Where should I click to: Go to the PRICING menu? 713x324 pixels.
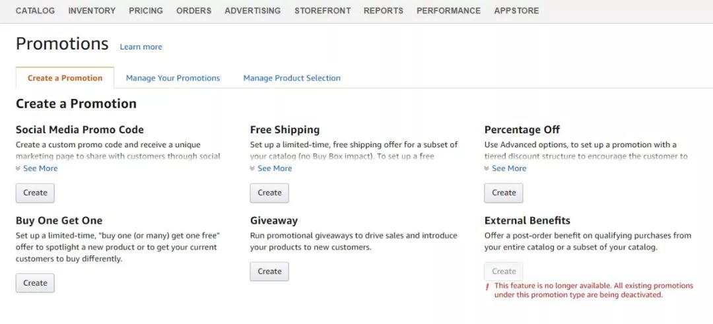tap(146, 11)
